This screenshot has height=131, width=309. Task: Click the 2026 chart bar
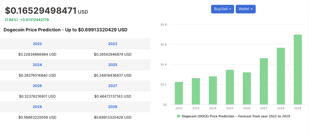[x=247, y=88]
